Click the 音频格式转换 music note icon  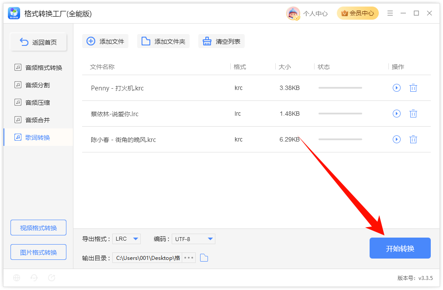(x=18, y=67)
